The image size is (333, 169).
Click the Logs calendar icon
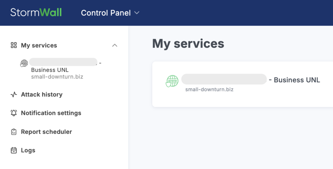[14, 151]
